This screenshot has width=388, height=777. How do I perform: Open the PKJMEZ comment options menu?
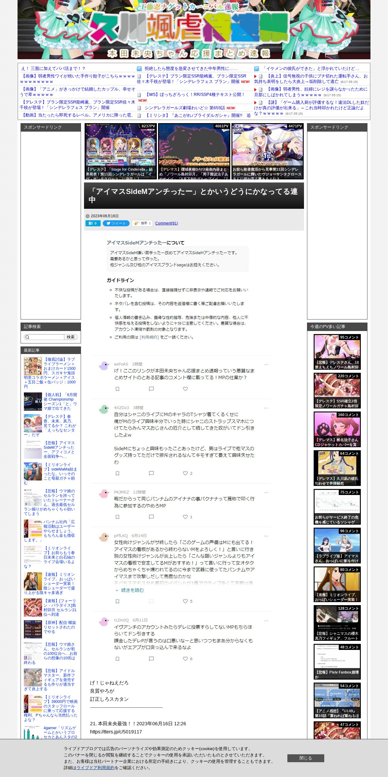point(266,493)
